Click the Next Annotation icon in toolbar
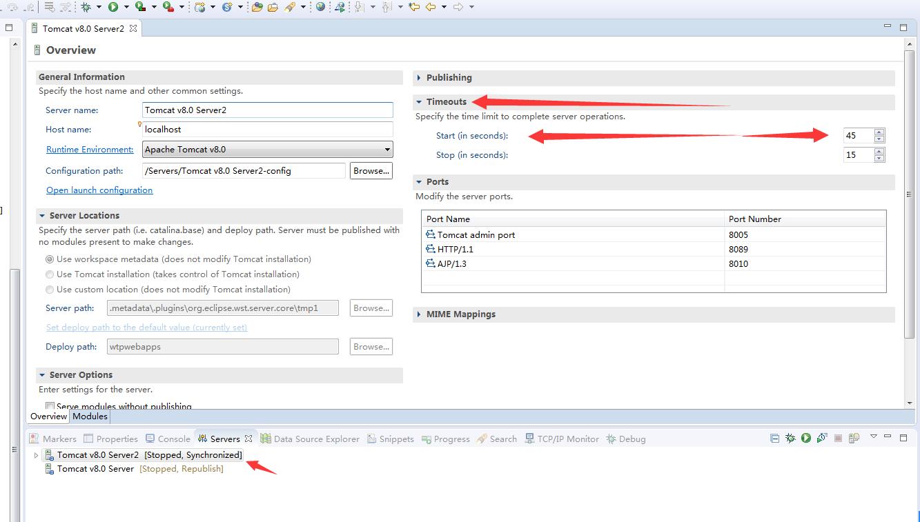Viewport: 920px width, 522px height. tap(359, 7)
